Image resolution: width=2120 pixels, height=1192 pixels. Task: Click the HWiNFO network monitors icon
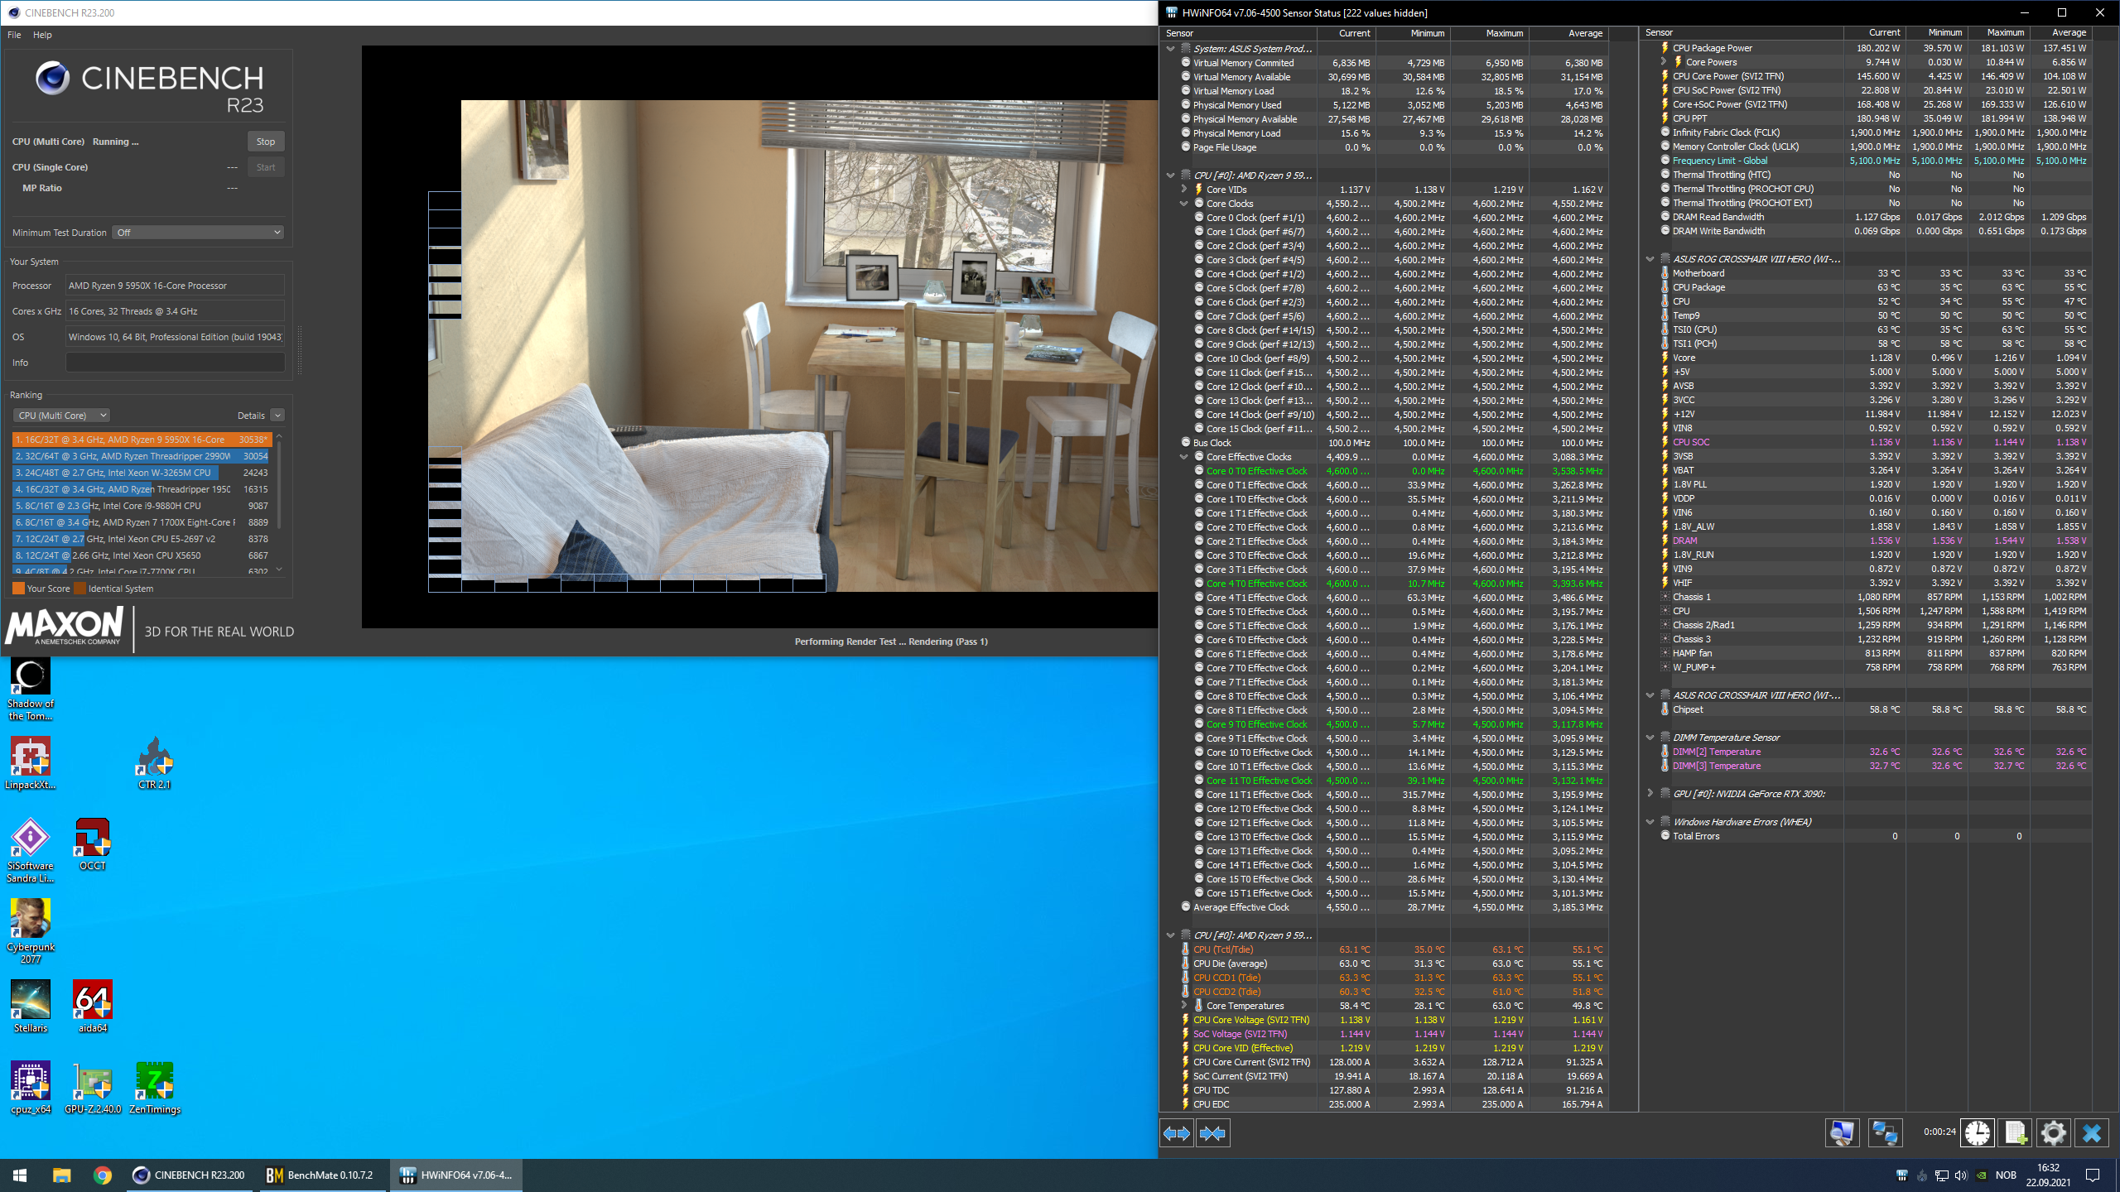[1885, 1132]
